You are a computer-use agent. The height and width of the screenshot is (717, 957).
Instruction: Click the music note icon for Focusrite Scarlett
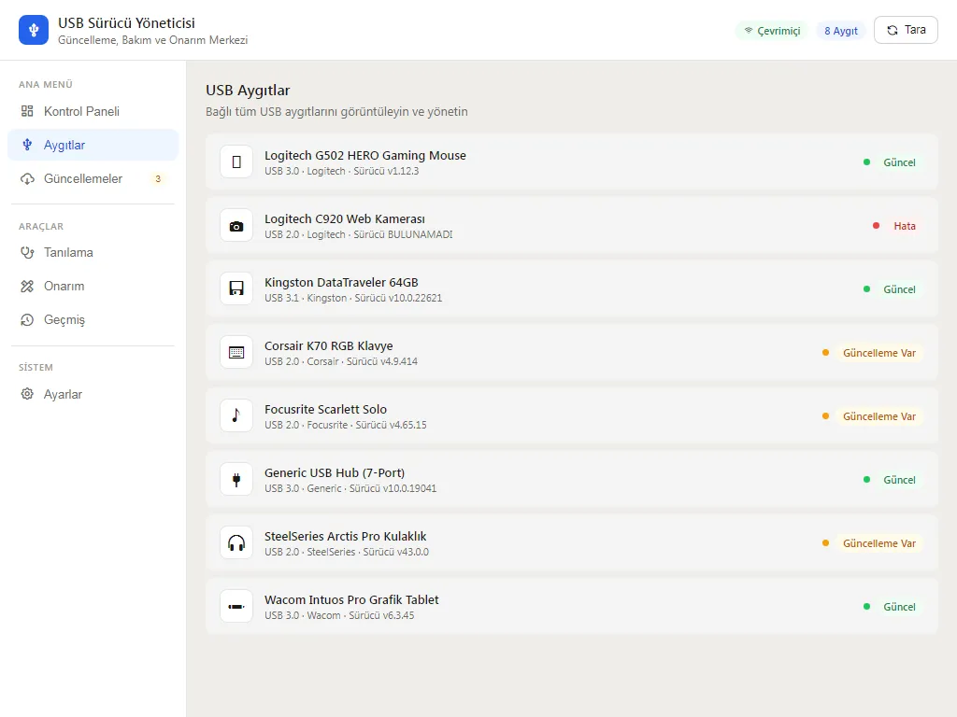point(236,415)
